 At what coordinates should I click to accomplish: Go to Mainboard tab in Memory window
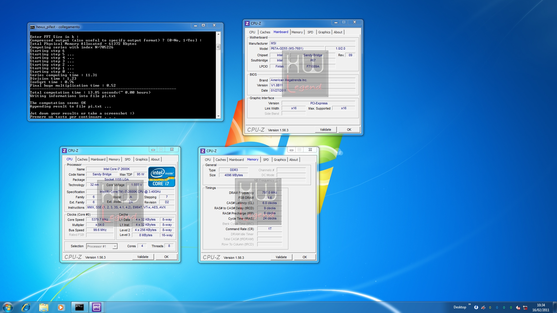point(236,160)
